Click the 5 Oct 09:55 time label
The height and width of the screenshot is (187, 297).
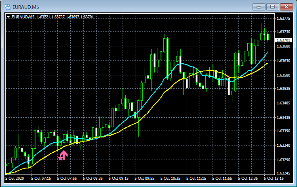[145, 178]
